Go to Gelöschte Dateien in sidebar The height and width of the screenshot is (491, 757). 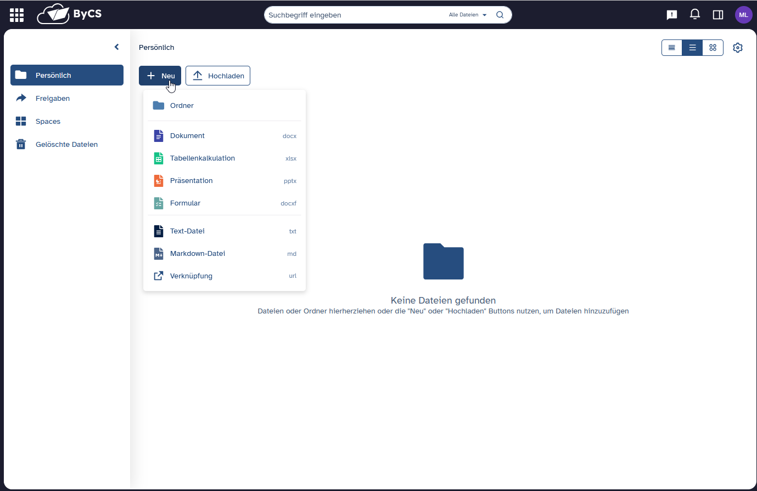click(x=66, y=145)
